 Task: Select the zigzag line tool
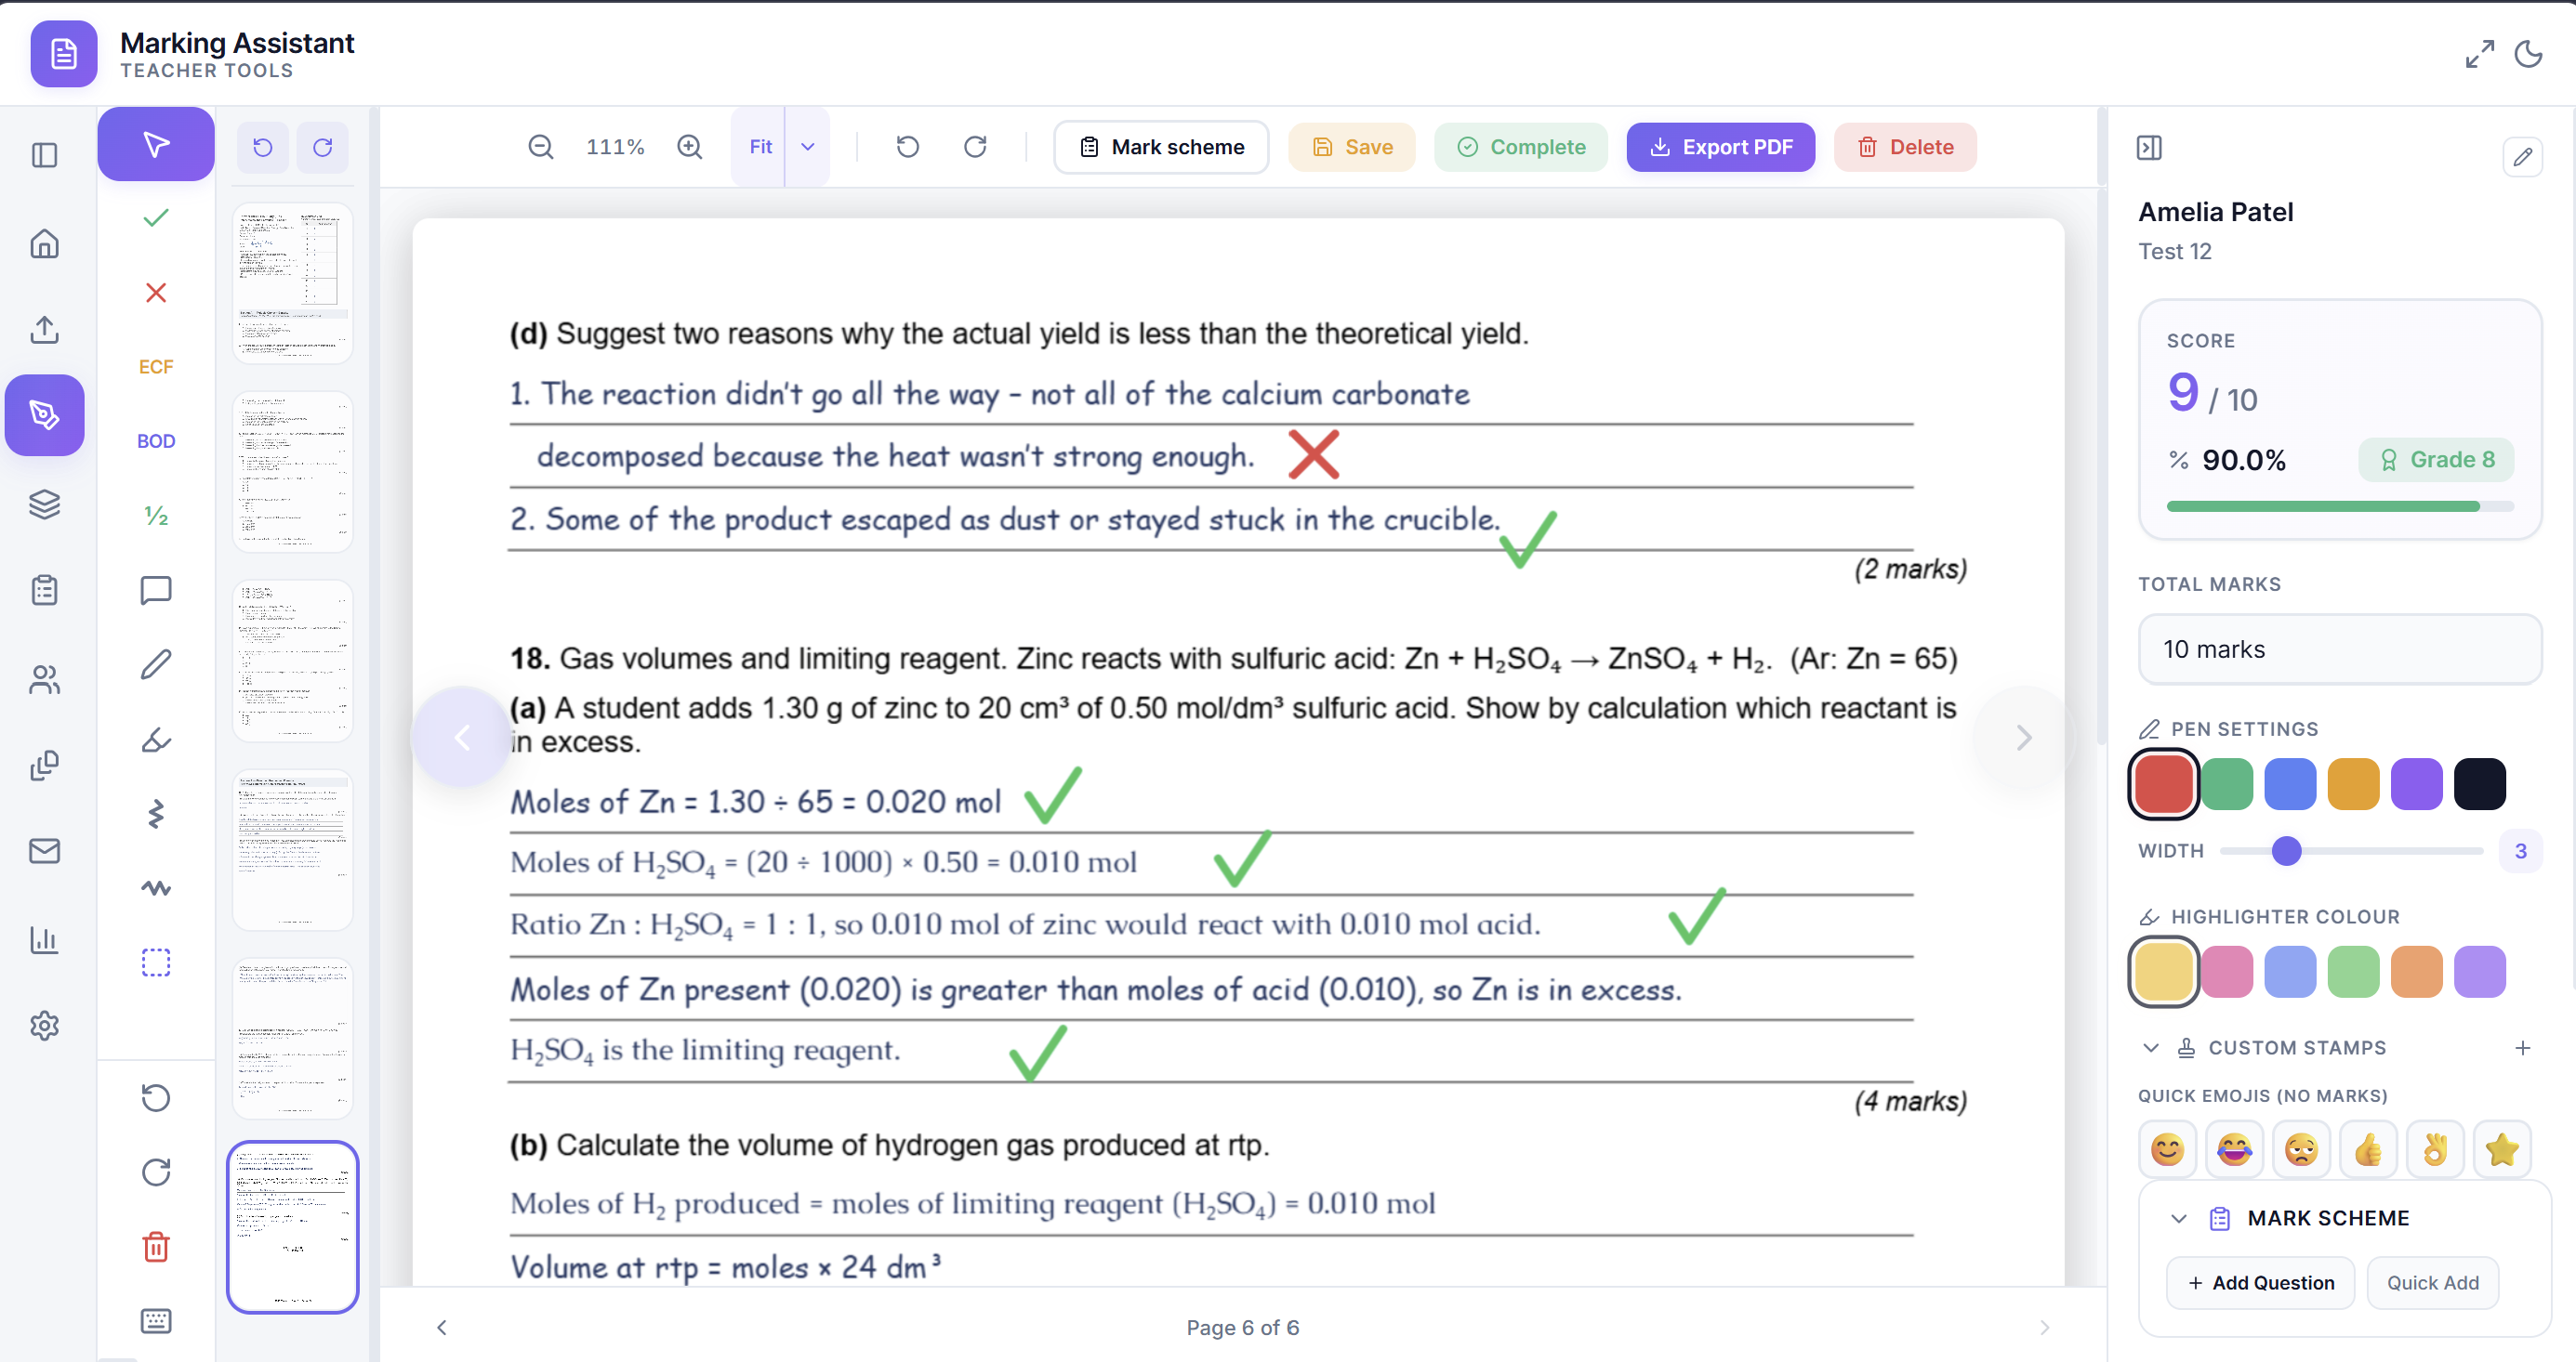(x=155, y=814)
